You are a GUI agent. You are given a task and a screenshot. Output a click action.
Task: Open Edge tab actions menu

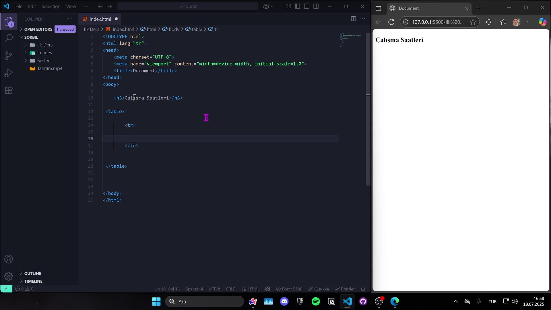(x=378, y=8)
